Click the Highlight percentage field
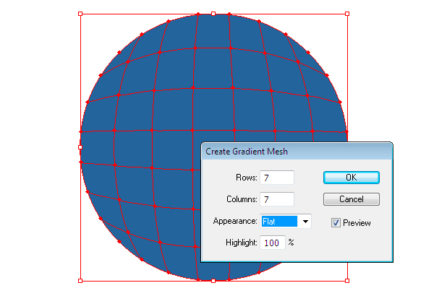 [273, 243]
